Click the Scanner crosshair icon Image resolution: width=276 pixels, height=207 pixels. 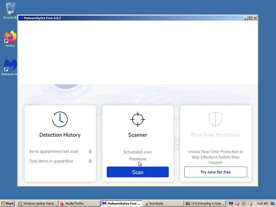(138, 119)
